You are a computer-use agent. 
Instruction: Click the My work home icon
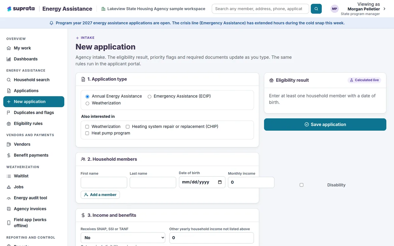(9, 48)
